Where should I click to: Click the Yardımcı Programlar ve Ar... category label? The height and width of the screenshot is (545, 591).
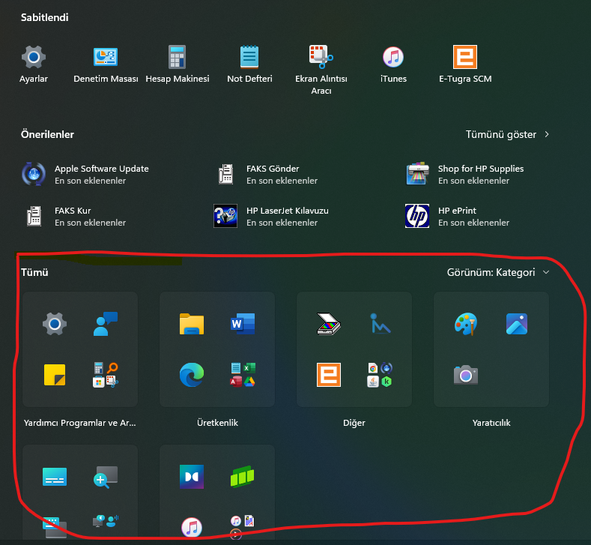pos(80,423)
